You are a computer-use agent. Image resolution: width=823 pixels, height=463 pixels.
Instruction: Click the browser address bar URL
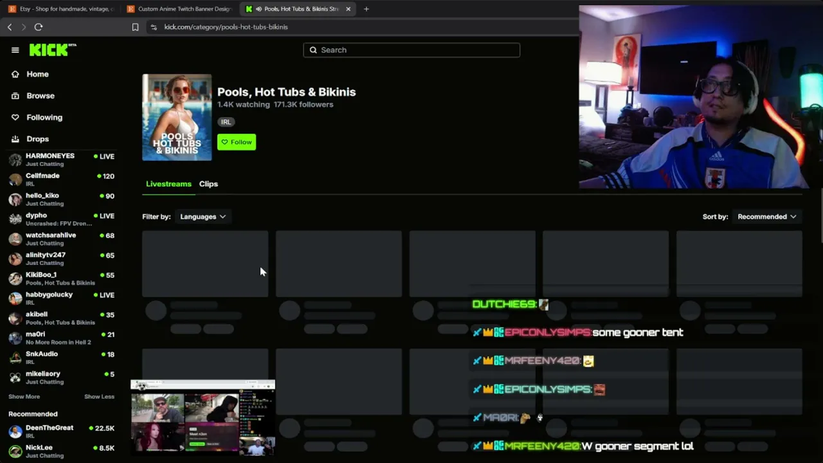[226, 27]
